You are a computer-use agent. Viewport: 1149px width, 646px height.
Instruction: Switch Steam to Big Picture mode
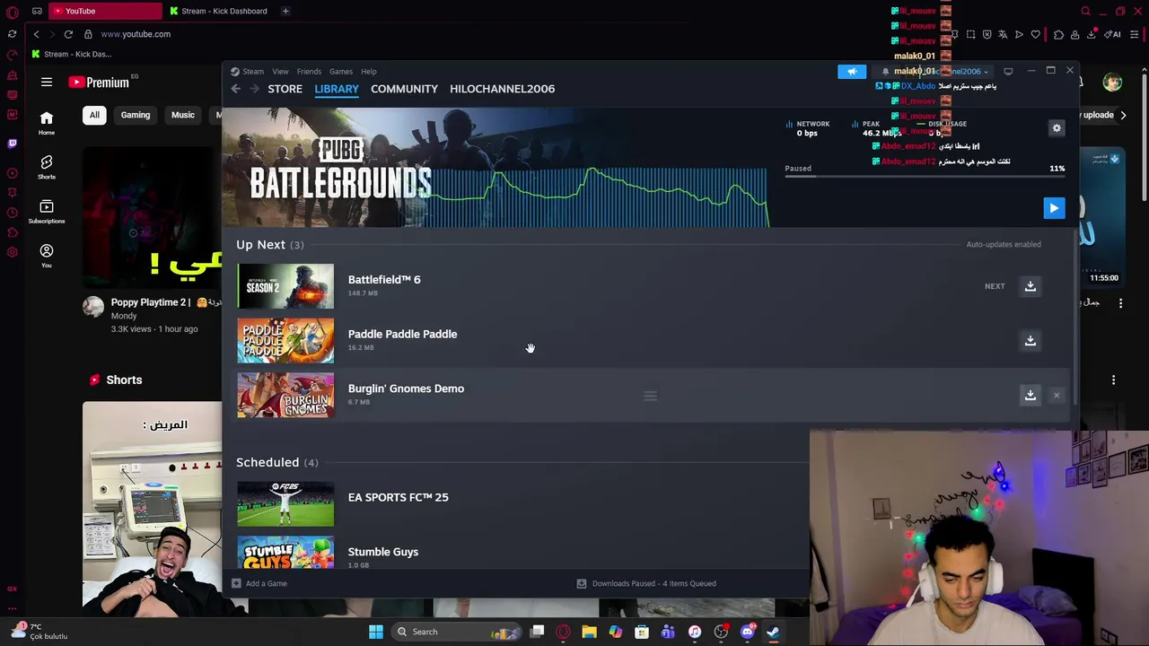1008,71
